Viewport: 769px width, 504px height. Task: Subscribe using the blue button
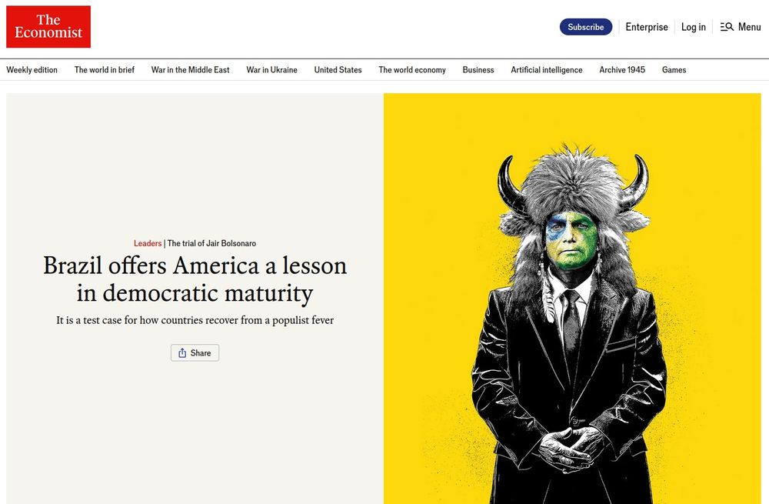pyautogui.click(x=585, y=27)
